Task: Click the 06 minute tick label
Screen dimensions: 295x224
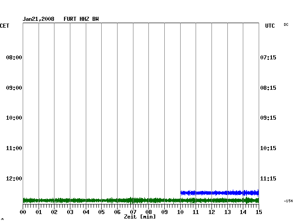Action: tap(117, 212)
